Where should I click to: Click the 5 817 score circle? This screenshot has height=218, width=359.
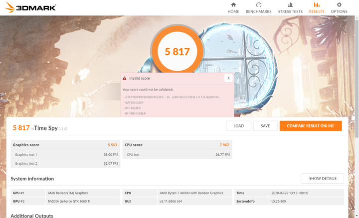click(177, 51)
